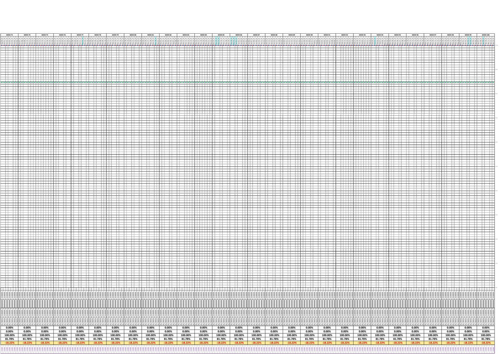Pick the WEEK 78 header cell

coord(98,35)
